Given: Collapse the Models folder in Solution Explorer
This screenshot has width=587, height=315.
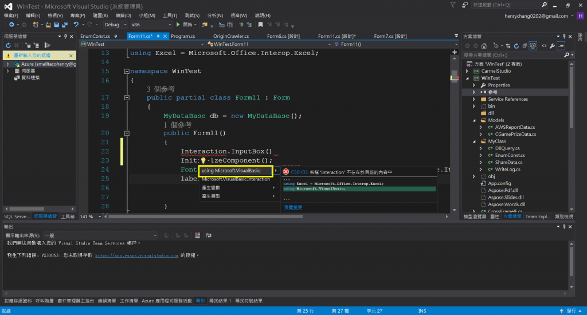Looking at the screenshot, I should click(x=474, y=120).
